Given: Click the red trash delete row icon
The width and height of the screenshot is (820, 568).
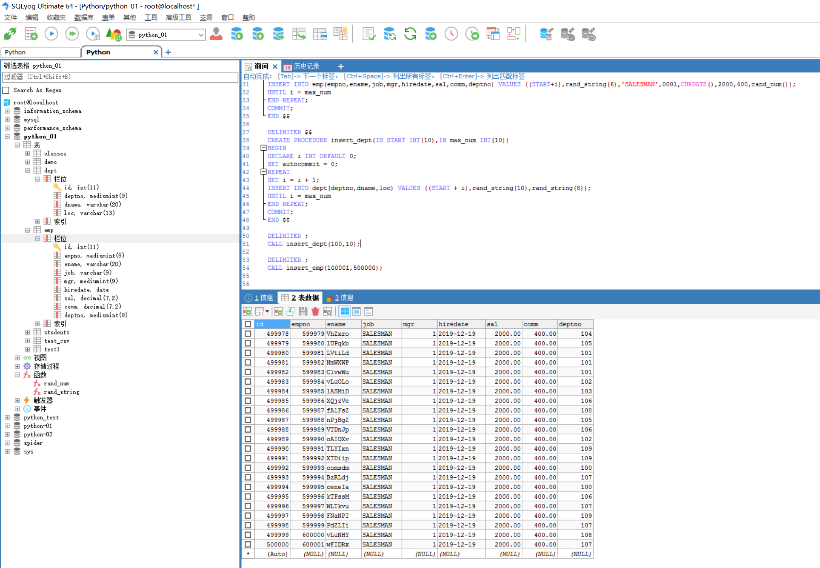Looking at the screenshot, I should (315, 311).
